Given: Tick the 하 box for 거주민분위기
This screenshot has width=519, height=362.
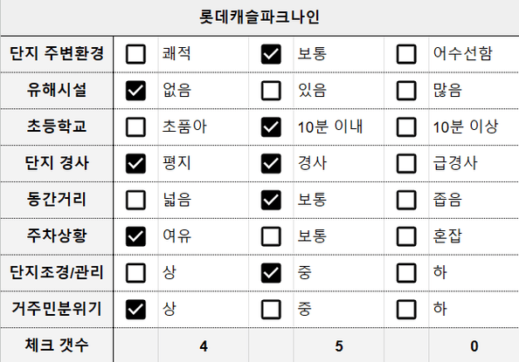Looking at the screenshot, I should pos(406,310).
